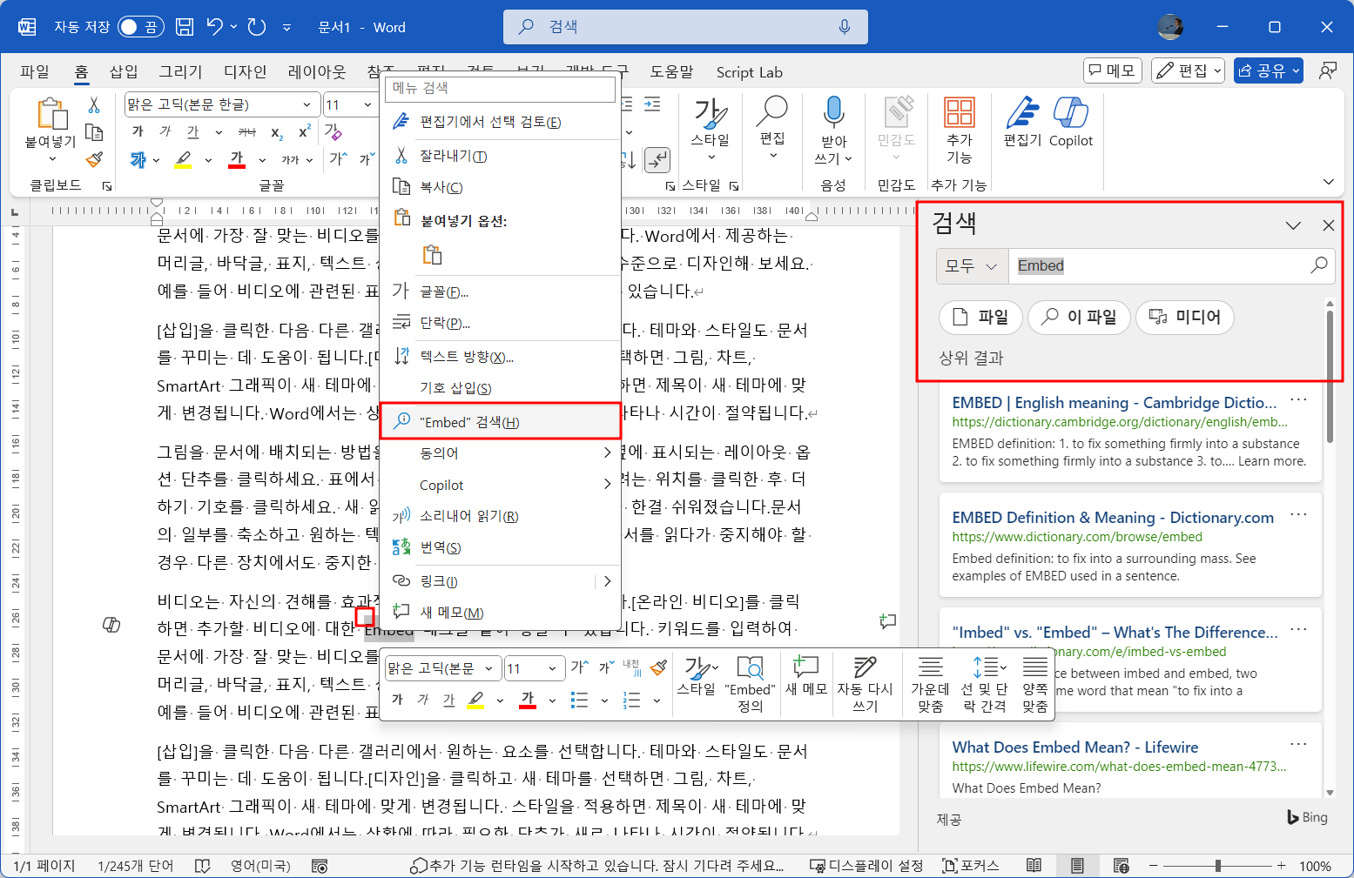The image size is (1354, 878).
Task: Click the Copy icon in the ribbon clipboard group
Action: pyautogui.click(x=94, y=132)
